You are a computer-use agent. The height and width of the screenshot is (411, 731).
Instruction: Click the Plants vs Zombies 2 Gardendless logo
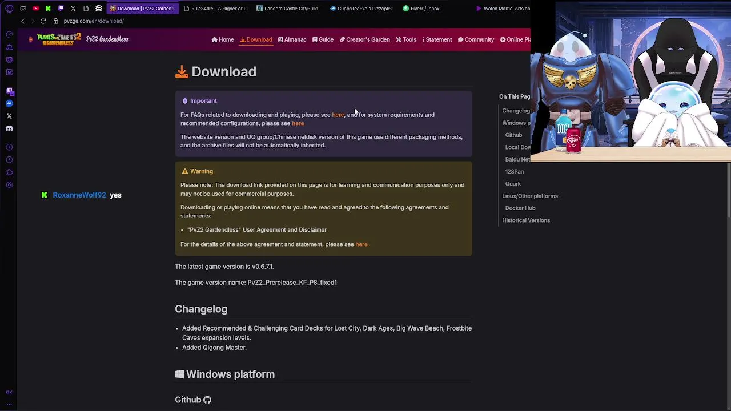pyautogui.click(x=59, y=39)
